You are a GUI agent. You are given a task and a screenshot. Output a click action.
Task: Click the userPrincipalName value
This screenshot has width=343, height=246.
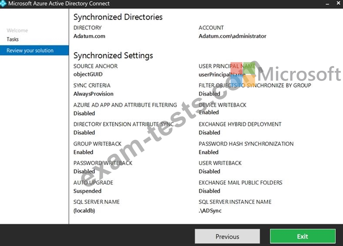tap(222, 74)
